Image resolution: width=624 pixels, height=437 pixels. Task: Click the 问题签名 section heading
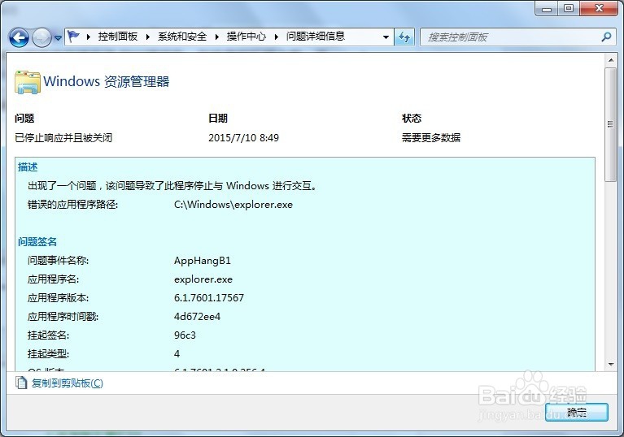37,242
